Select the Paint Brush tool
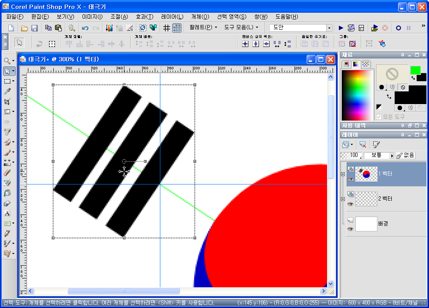Screen dimensions: 429x308 point(7,152)
